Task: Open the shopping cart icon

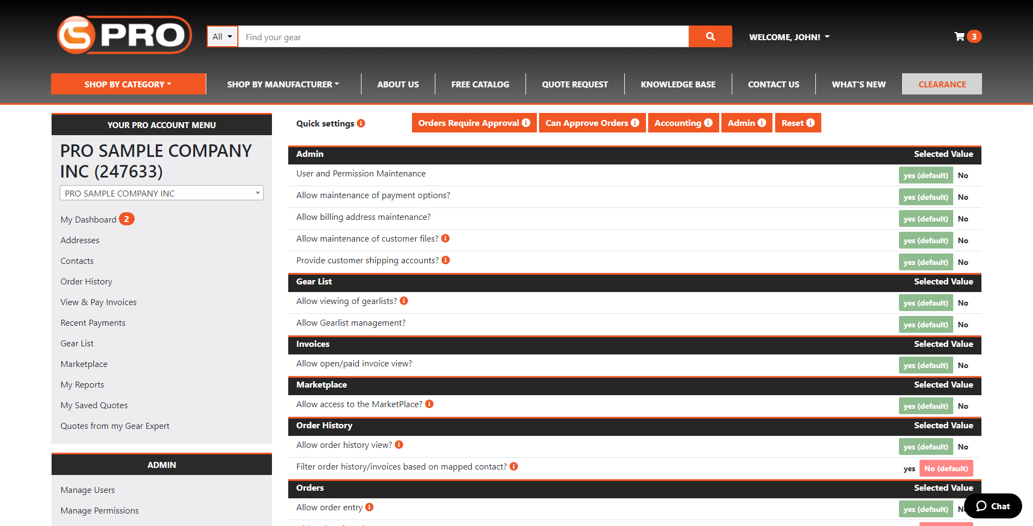Action: [959, 36]
